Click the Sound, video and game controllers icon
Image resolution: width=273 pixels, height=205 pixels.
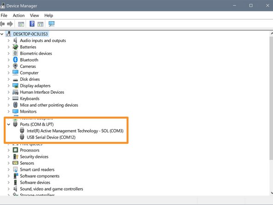15,189
